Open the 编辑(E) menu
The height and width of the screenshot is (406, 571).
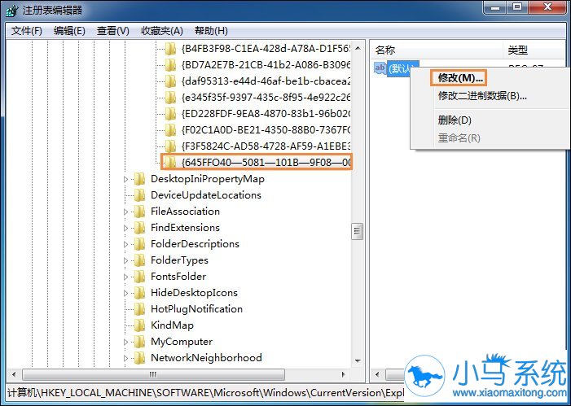pyautogui.click(x=69, y=31)
